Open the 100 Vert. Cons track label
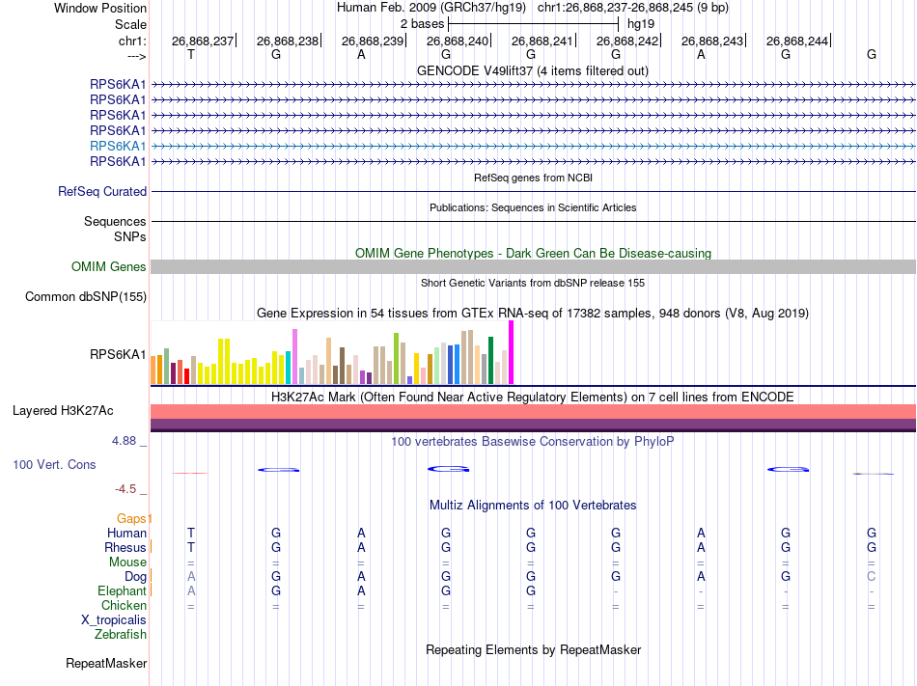 click(54, 465)
